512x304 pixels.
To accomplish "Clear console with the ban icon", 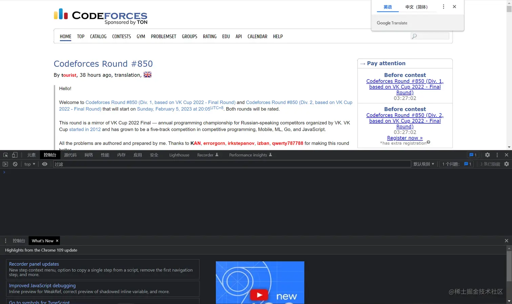I will (x=15, y=164).
